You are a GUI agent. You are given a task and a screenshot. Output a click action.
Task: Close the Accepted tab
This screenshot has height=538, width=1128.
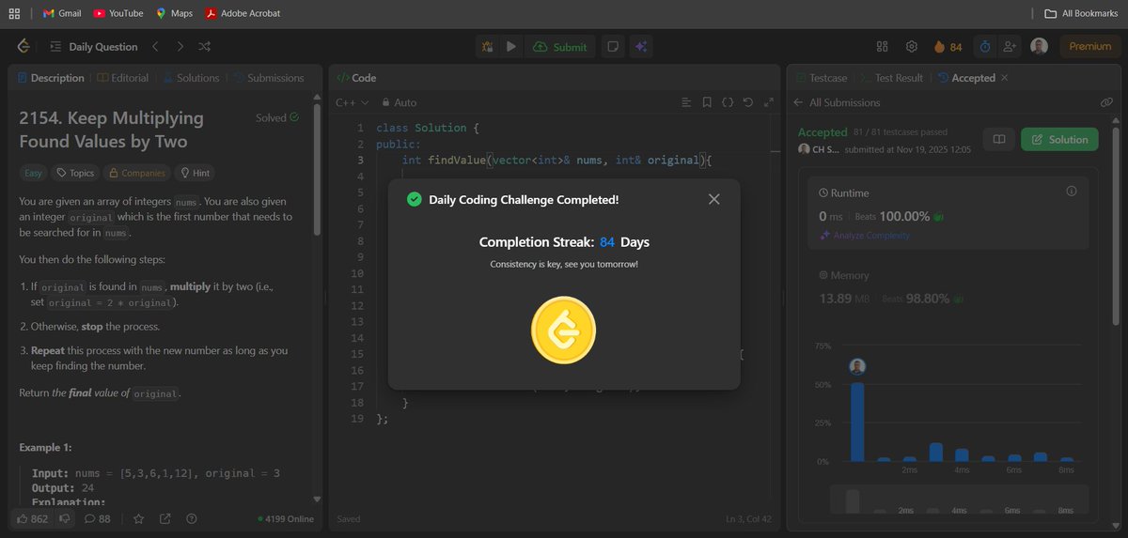tap(1005, 78)
